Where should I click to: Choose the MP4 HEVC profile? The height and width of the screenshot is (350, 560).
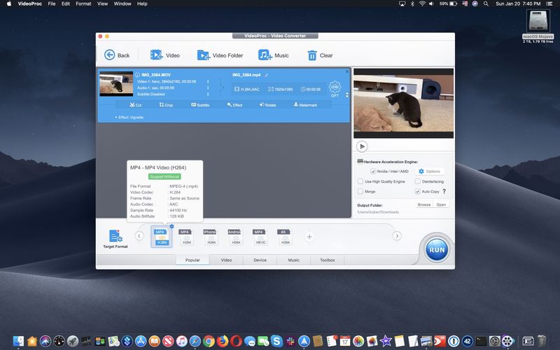tap(260, 237)
